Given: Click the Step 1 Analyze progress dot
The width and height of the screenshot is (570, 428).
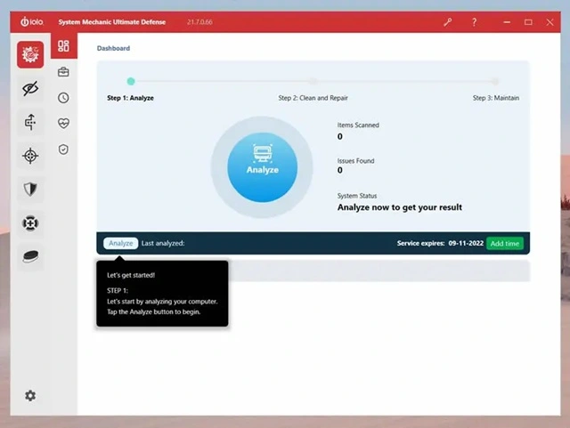Looking at the screenshot, I should point(131,81).
